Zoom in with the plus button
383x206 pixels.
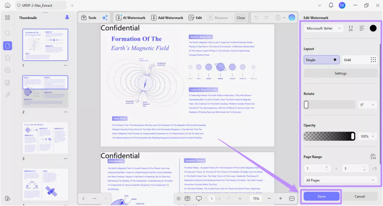point(281,199)
